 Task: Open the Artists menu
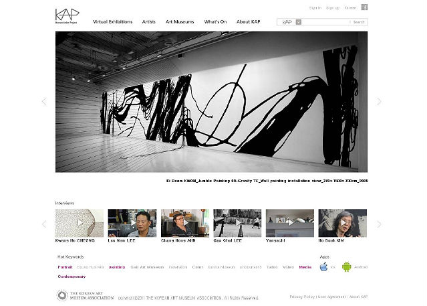pos(149,22)
